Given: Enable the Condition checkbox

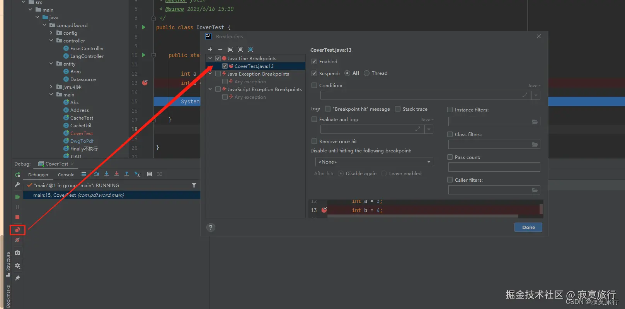Looking at the screenshot, I should point(314,85).
